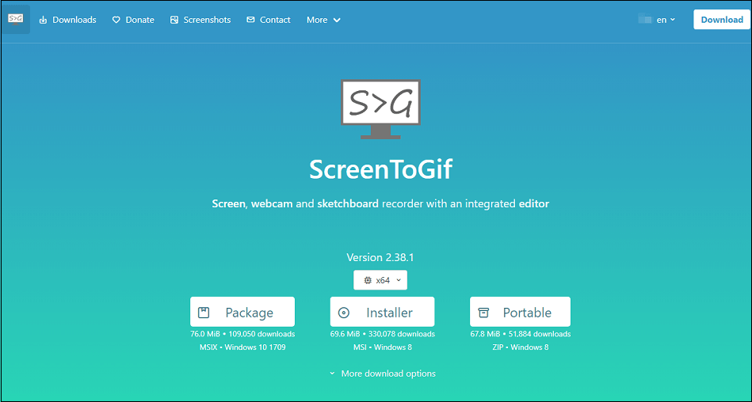Open the en language dropdown
The height and width of the screenshot is (402, 752).
tap(666, 20)
